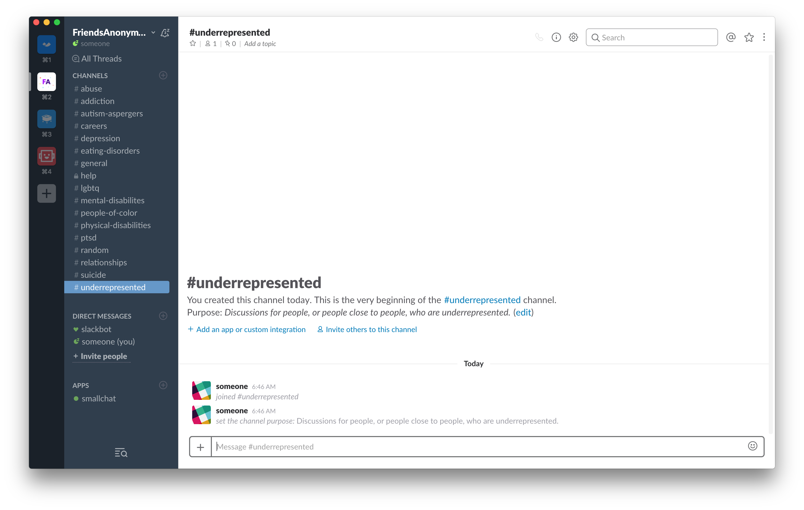Open the emoji picker in message box

[752, 446]
